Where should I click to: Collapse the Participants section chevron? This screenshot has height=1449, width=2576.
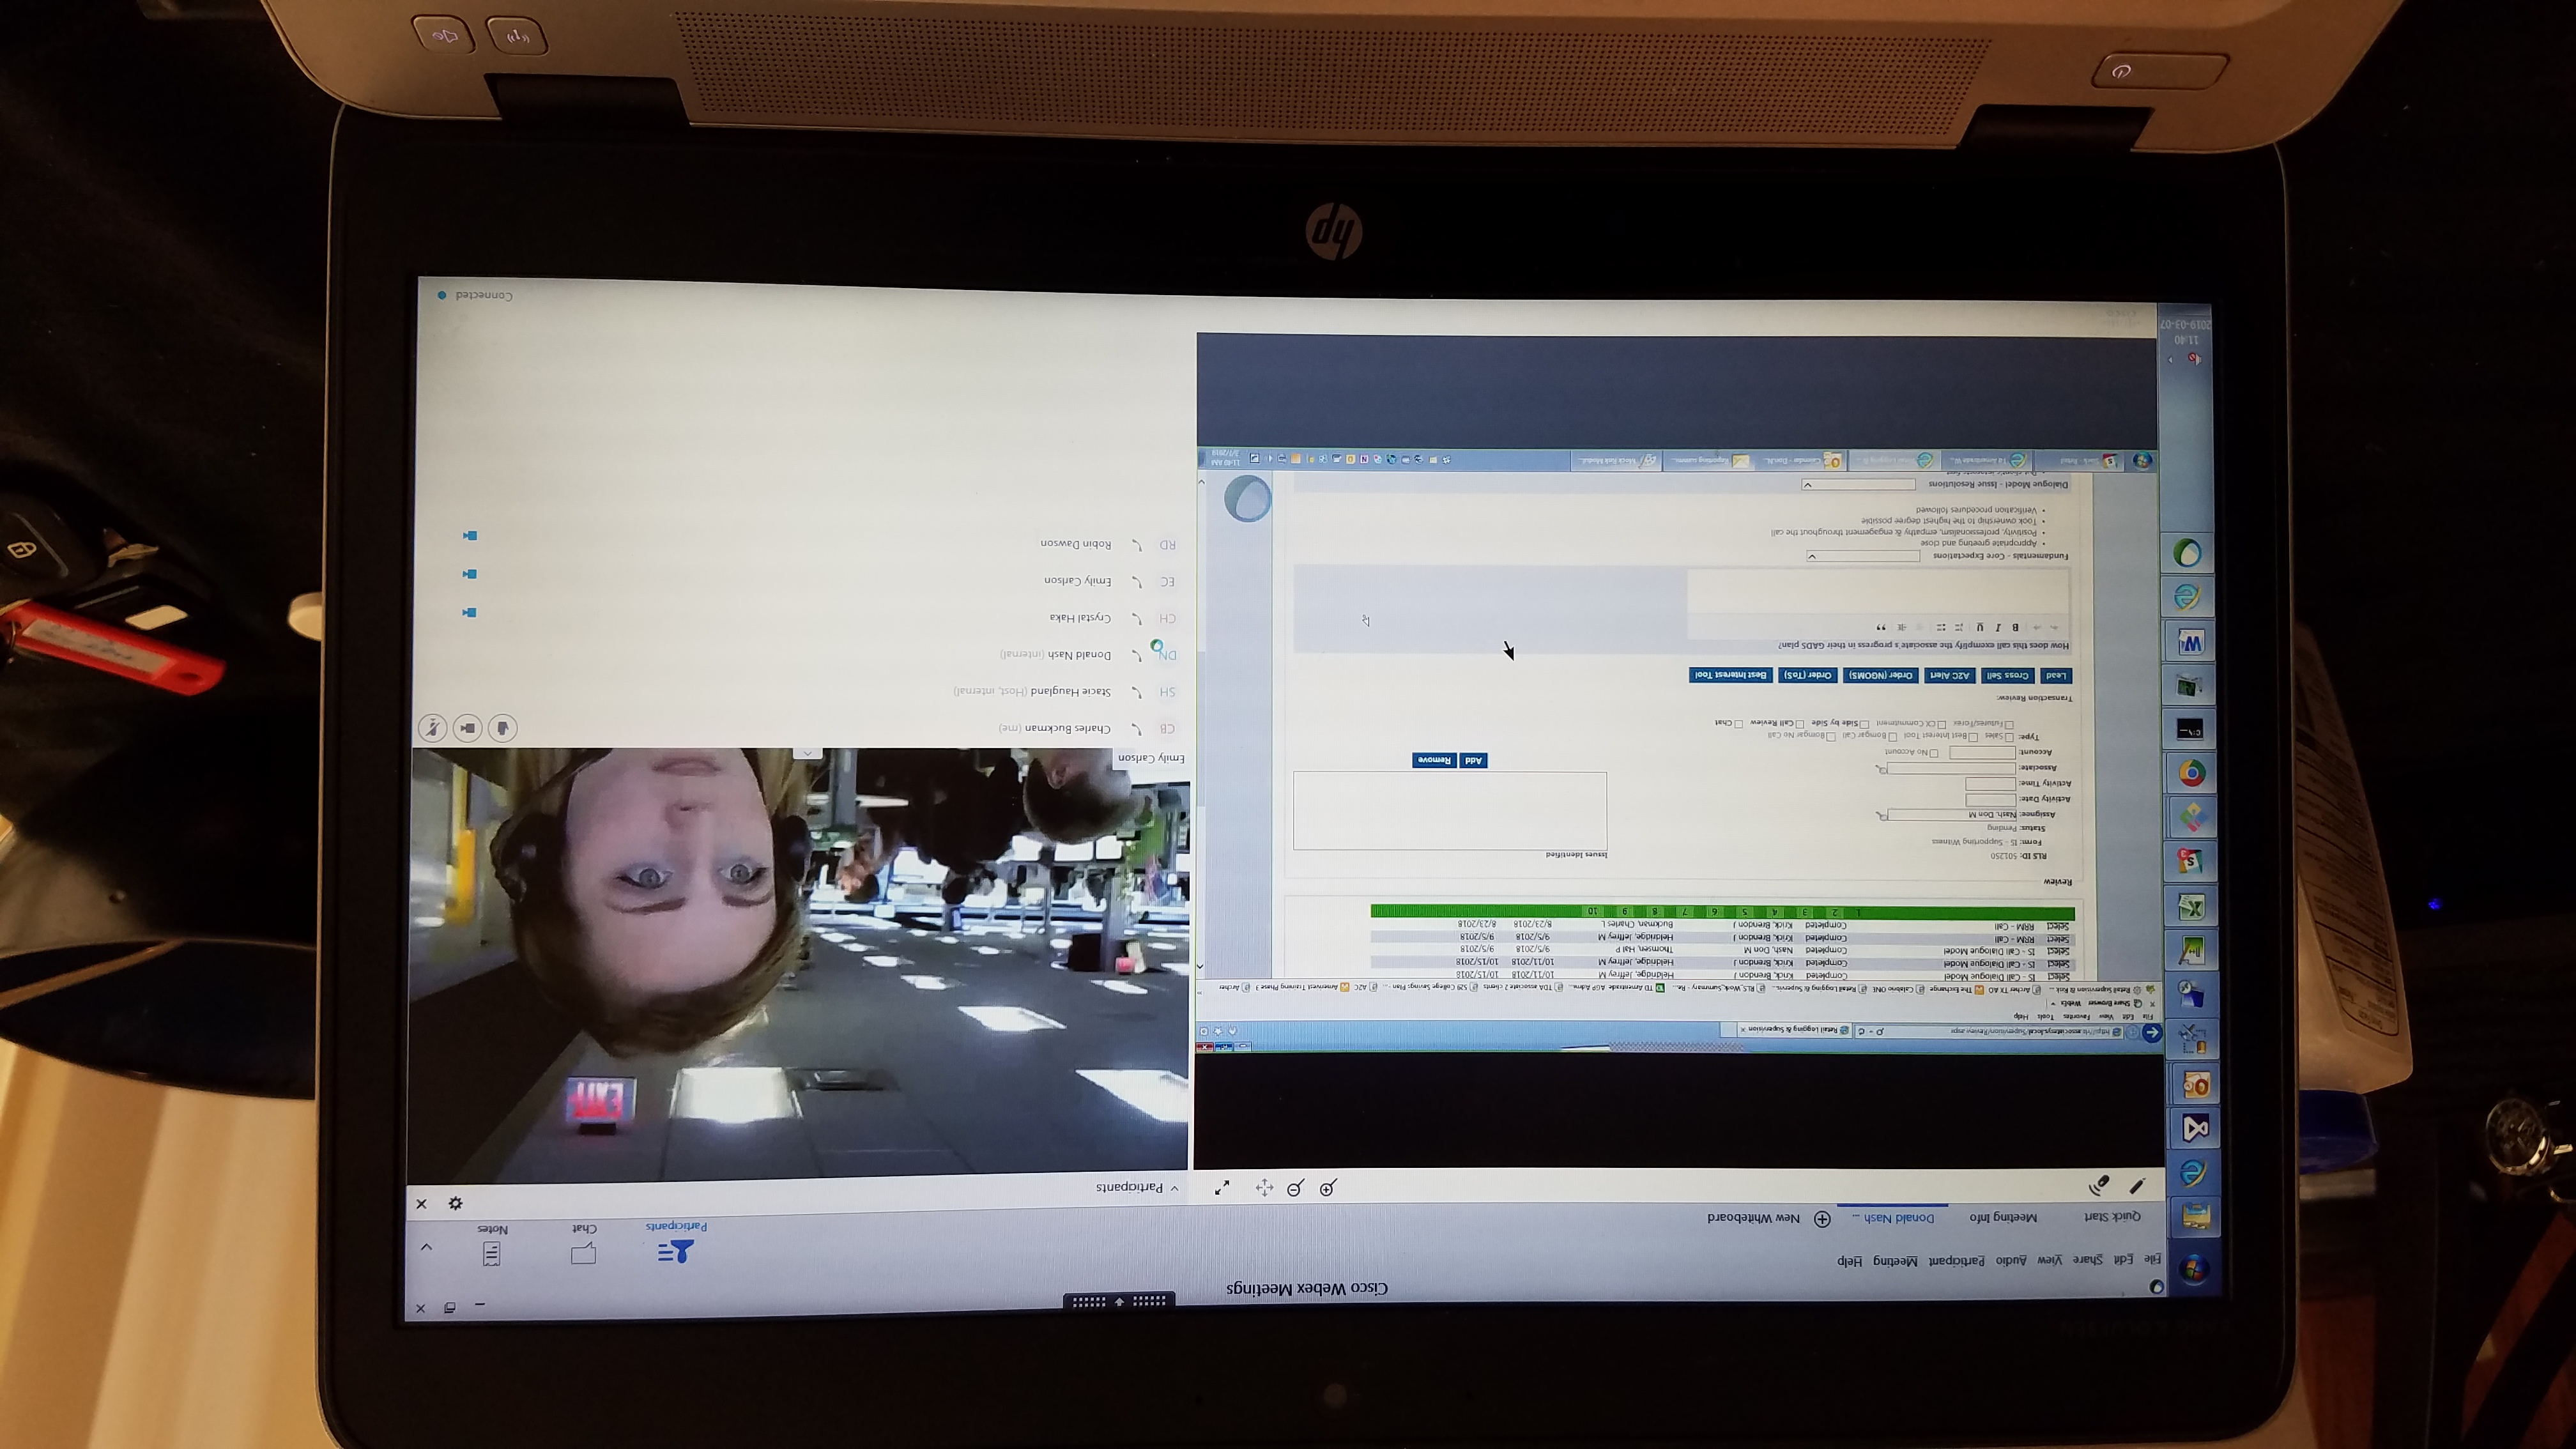[1174, 1188]
